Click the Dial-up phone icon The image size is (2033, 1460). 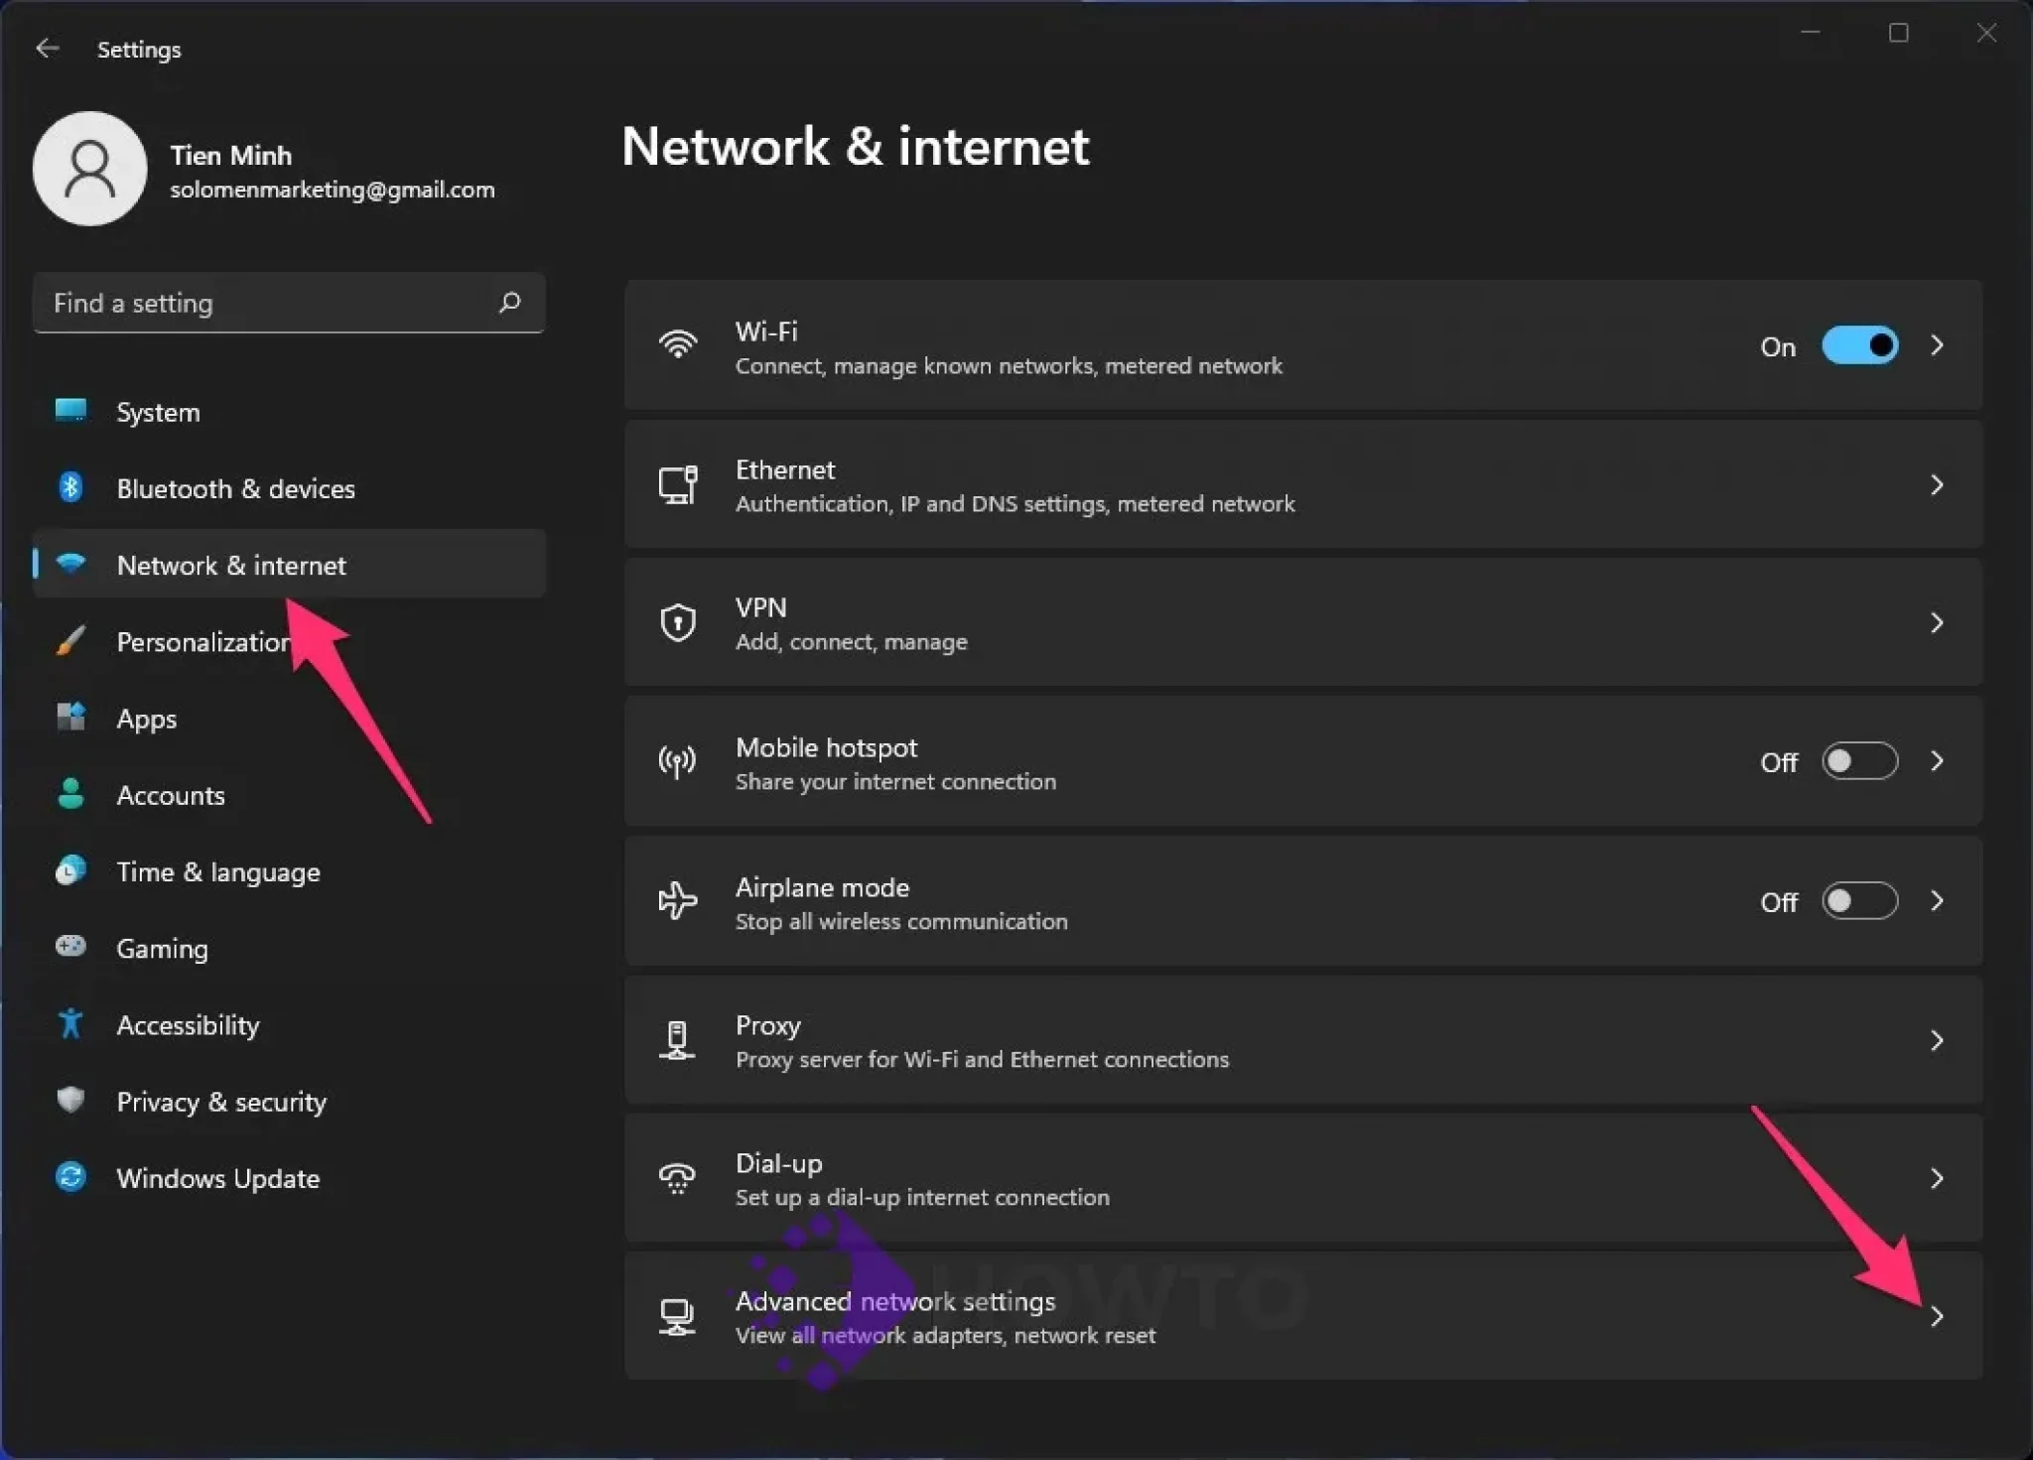[x=677, y=1178]
